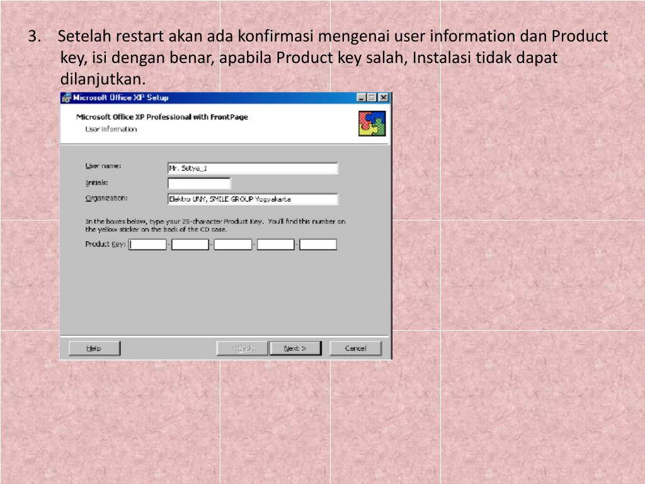Click the 'Initials:' label
Image resolution: width=645 pixels, height=484 pixels.
pyautogui.click(x=96, y=183)
